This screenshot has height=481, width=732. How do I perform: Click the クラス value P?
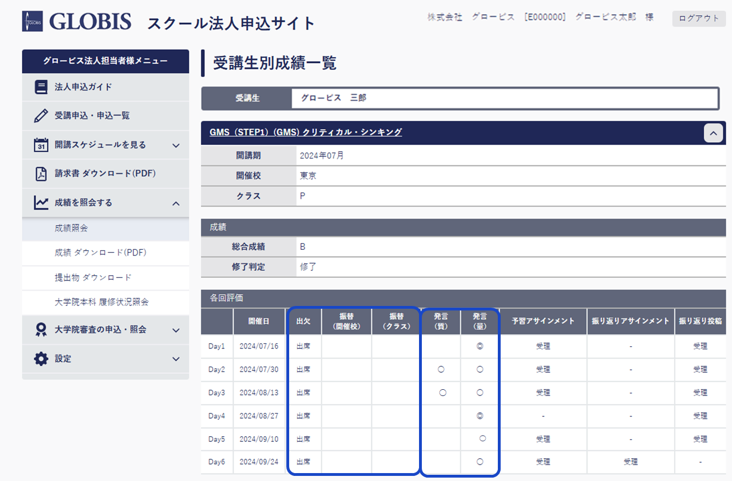click(x=302, y=196)
